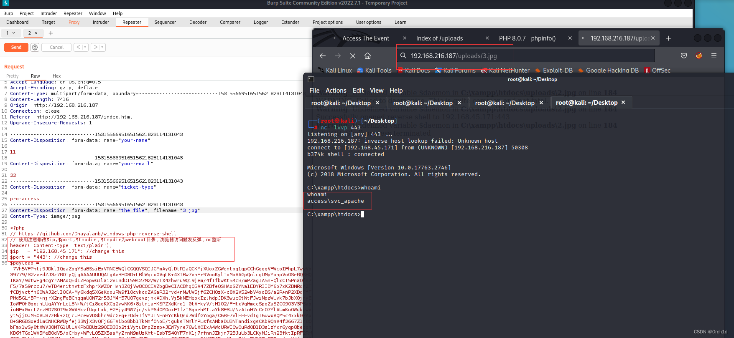Open Exploit-DB bookmark
This screenshot has width=734, height=338.
coord(553,70)
